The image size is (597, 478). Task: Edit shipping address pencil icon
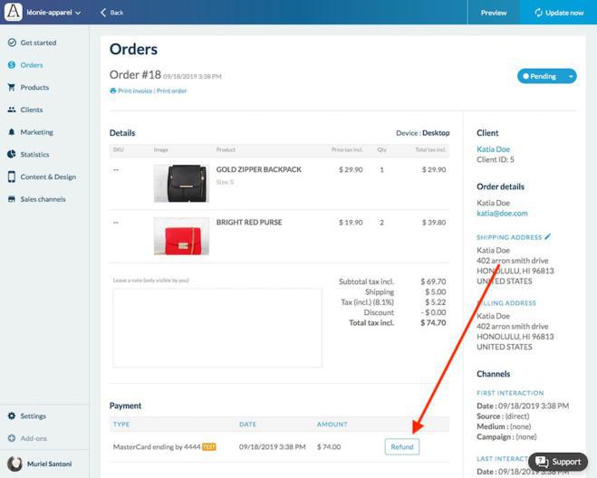coord(547,237)
